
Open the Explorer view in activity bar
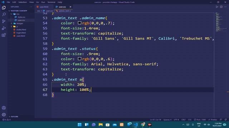[4, 7]
